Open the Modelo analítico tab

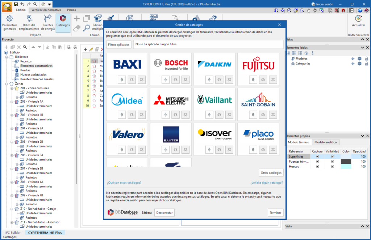point(325,142)
